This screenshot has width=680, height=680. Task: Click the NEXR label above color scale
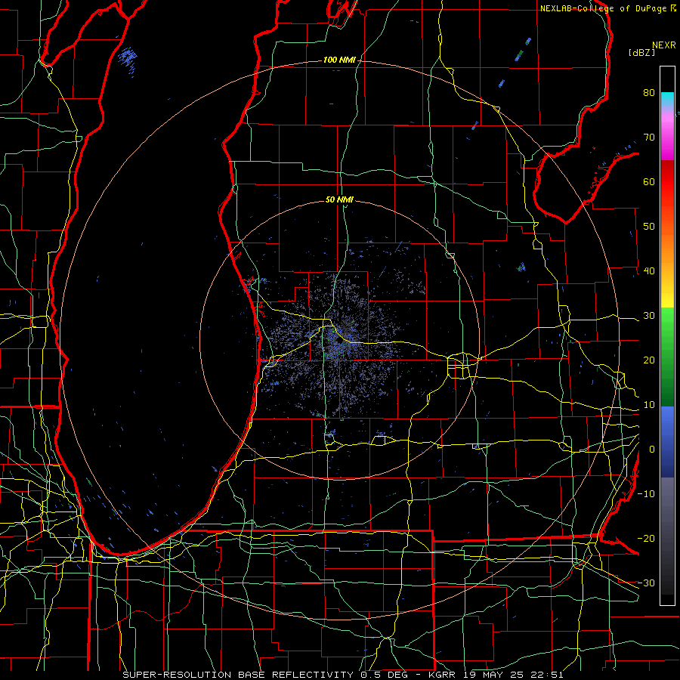(663, 45)
